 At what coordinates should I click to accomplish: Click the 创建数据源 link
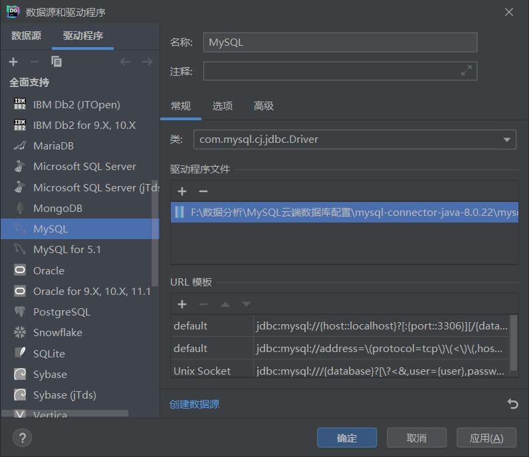click(x=194, y=404)
